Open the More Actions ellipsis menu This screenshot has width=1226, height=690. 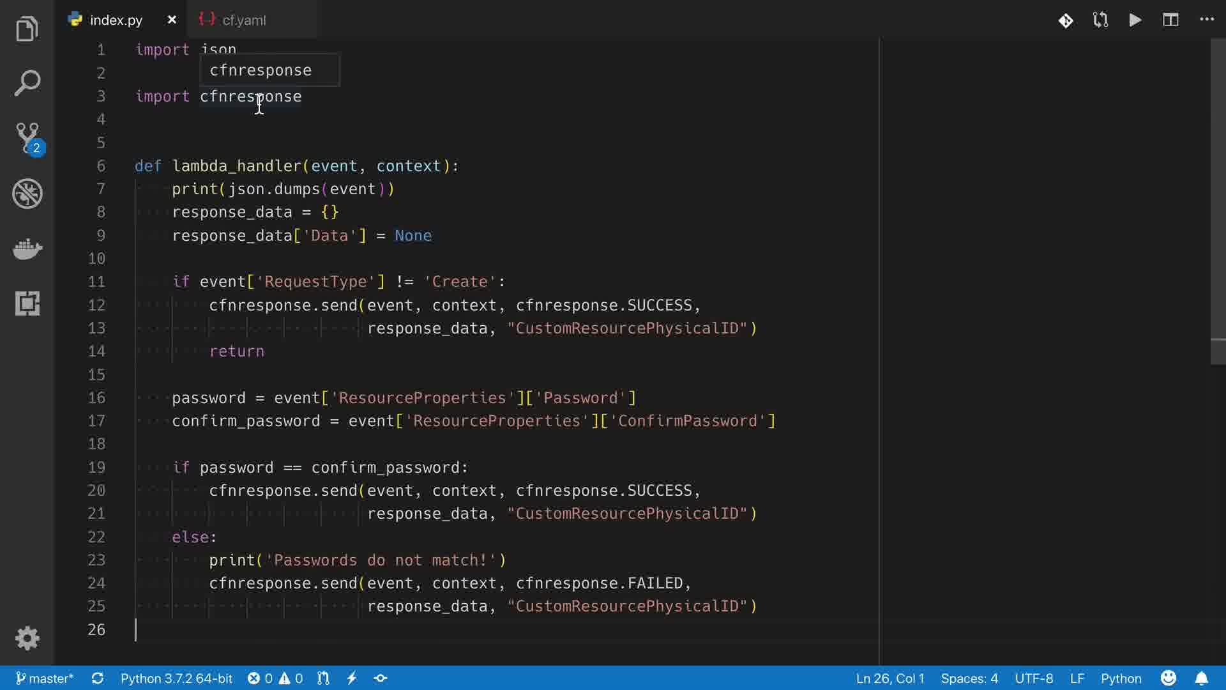pos(1206,19)
